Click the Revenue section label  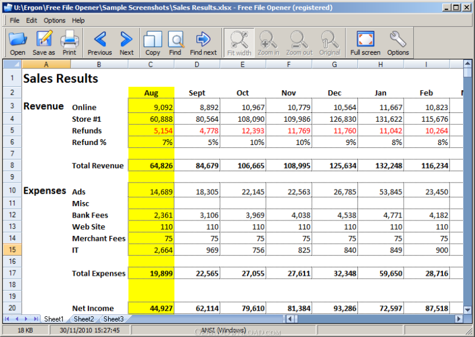point(43,106)
